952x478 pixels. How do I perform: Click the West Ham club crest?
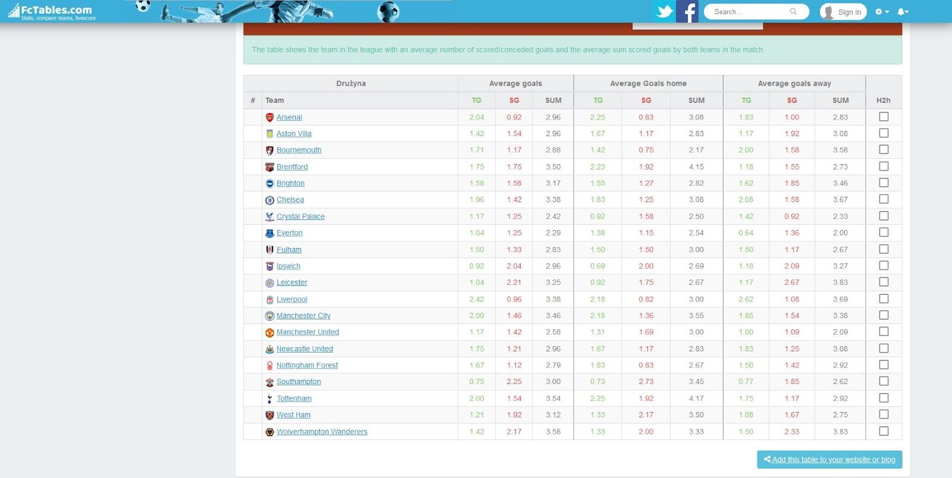(270, 415)
